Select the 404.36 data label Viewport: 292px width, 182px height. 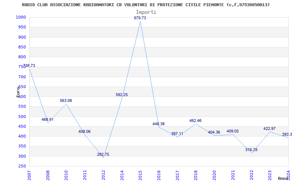tap(214, 132)
